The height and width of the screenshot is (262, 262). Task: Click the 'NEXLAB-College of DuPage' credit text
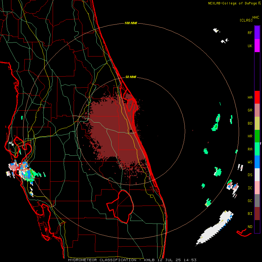(232, 3)
